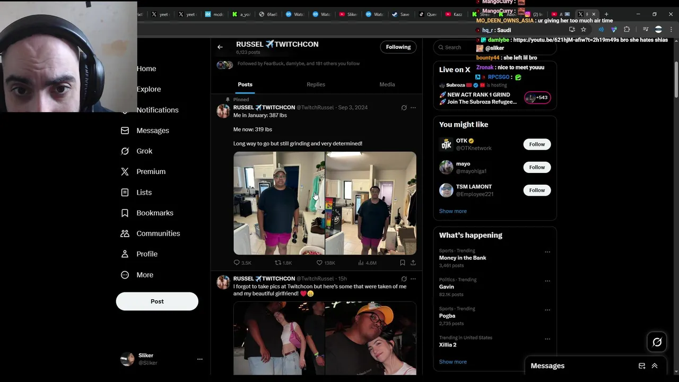
Task: Click the Search field on X
Action: pyautogui.click(x=495, y=47)
